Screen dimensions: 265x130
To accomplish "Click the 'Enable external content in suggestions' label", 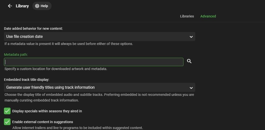I will coord(42,122).
